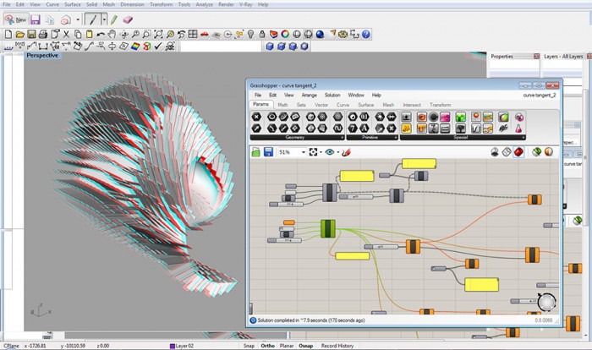The width and height of the screenshot is (592, 350).
Task: Click the round control knob on Grasshopper canvas
Action: 546,303
